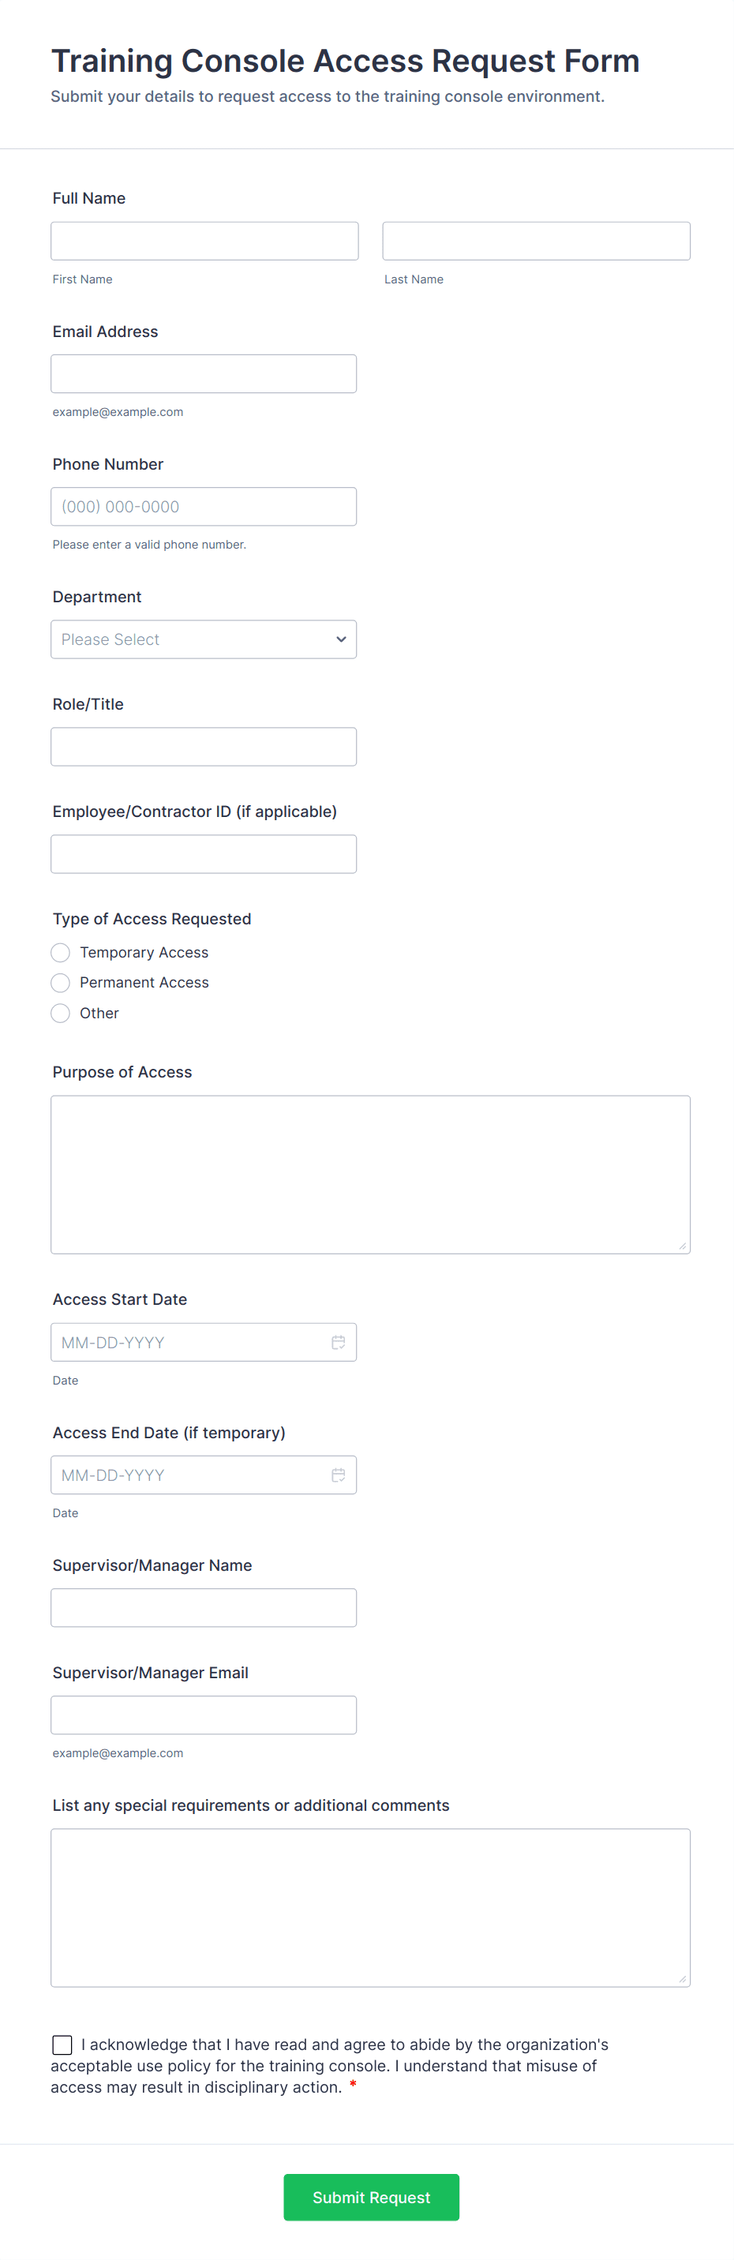Select Temporary Access radio option

tap(61, 953)
